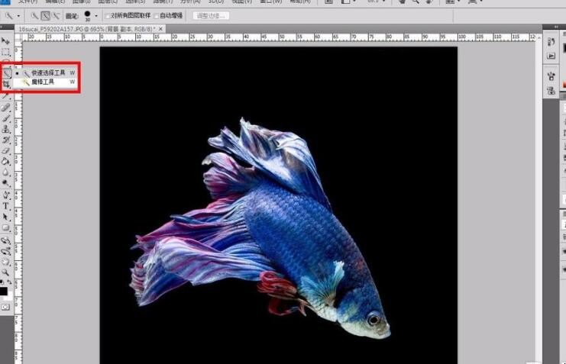Select the Paint Bucket tool
This screenshot has width=566, height=364.
click(6, 162)
